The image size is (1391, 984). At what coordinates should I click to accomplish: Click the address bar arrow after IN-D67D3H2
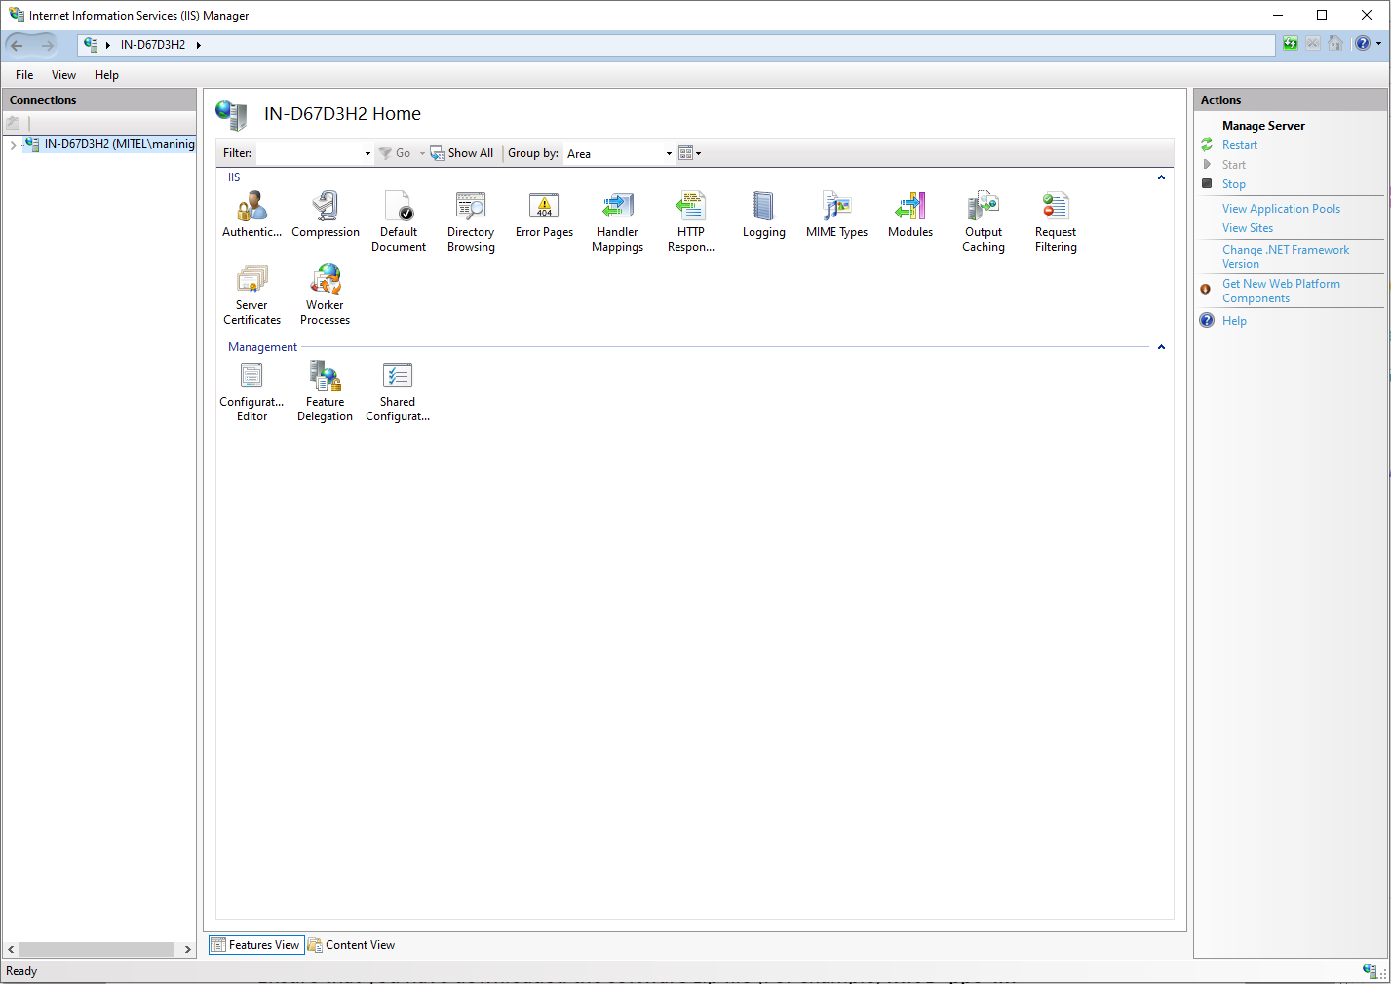[198, 45]
